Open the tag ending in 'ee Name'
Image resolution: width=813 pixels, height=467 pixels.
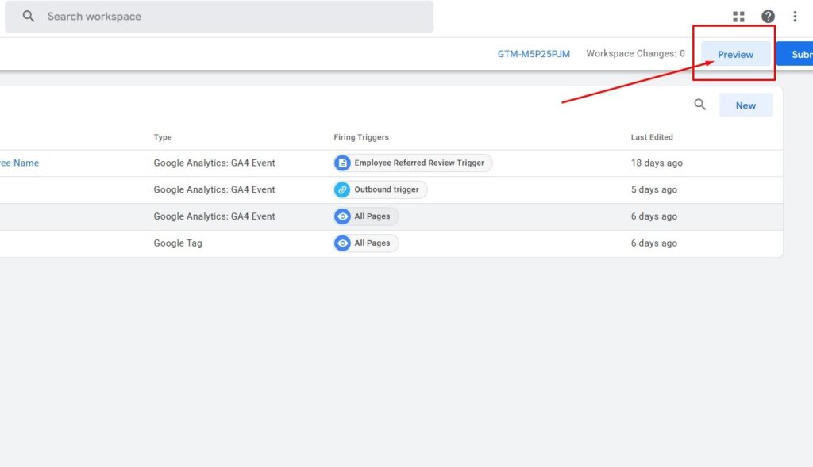pos(19,163)
